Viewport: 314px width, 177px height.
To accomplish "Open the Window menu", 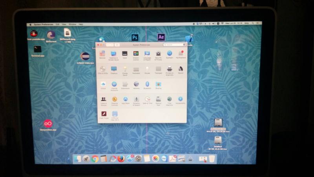I will coord(72,24).
